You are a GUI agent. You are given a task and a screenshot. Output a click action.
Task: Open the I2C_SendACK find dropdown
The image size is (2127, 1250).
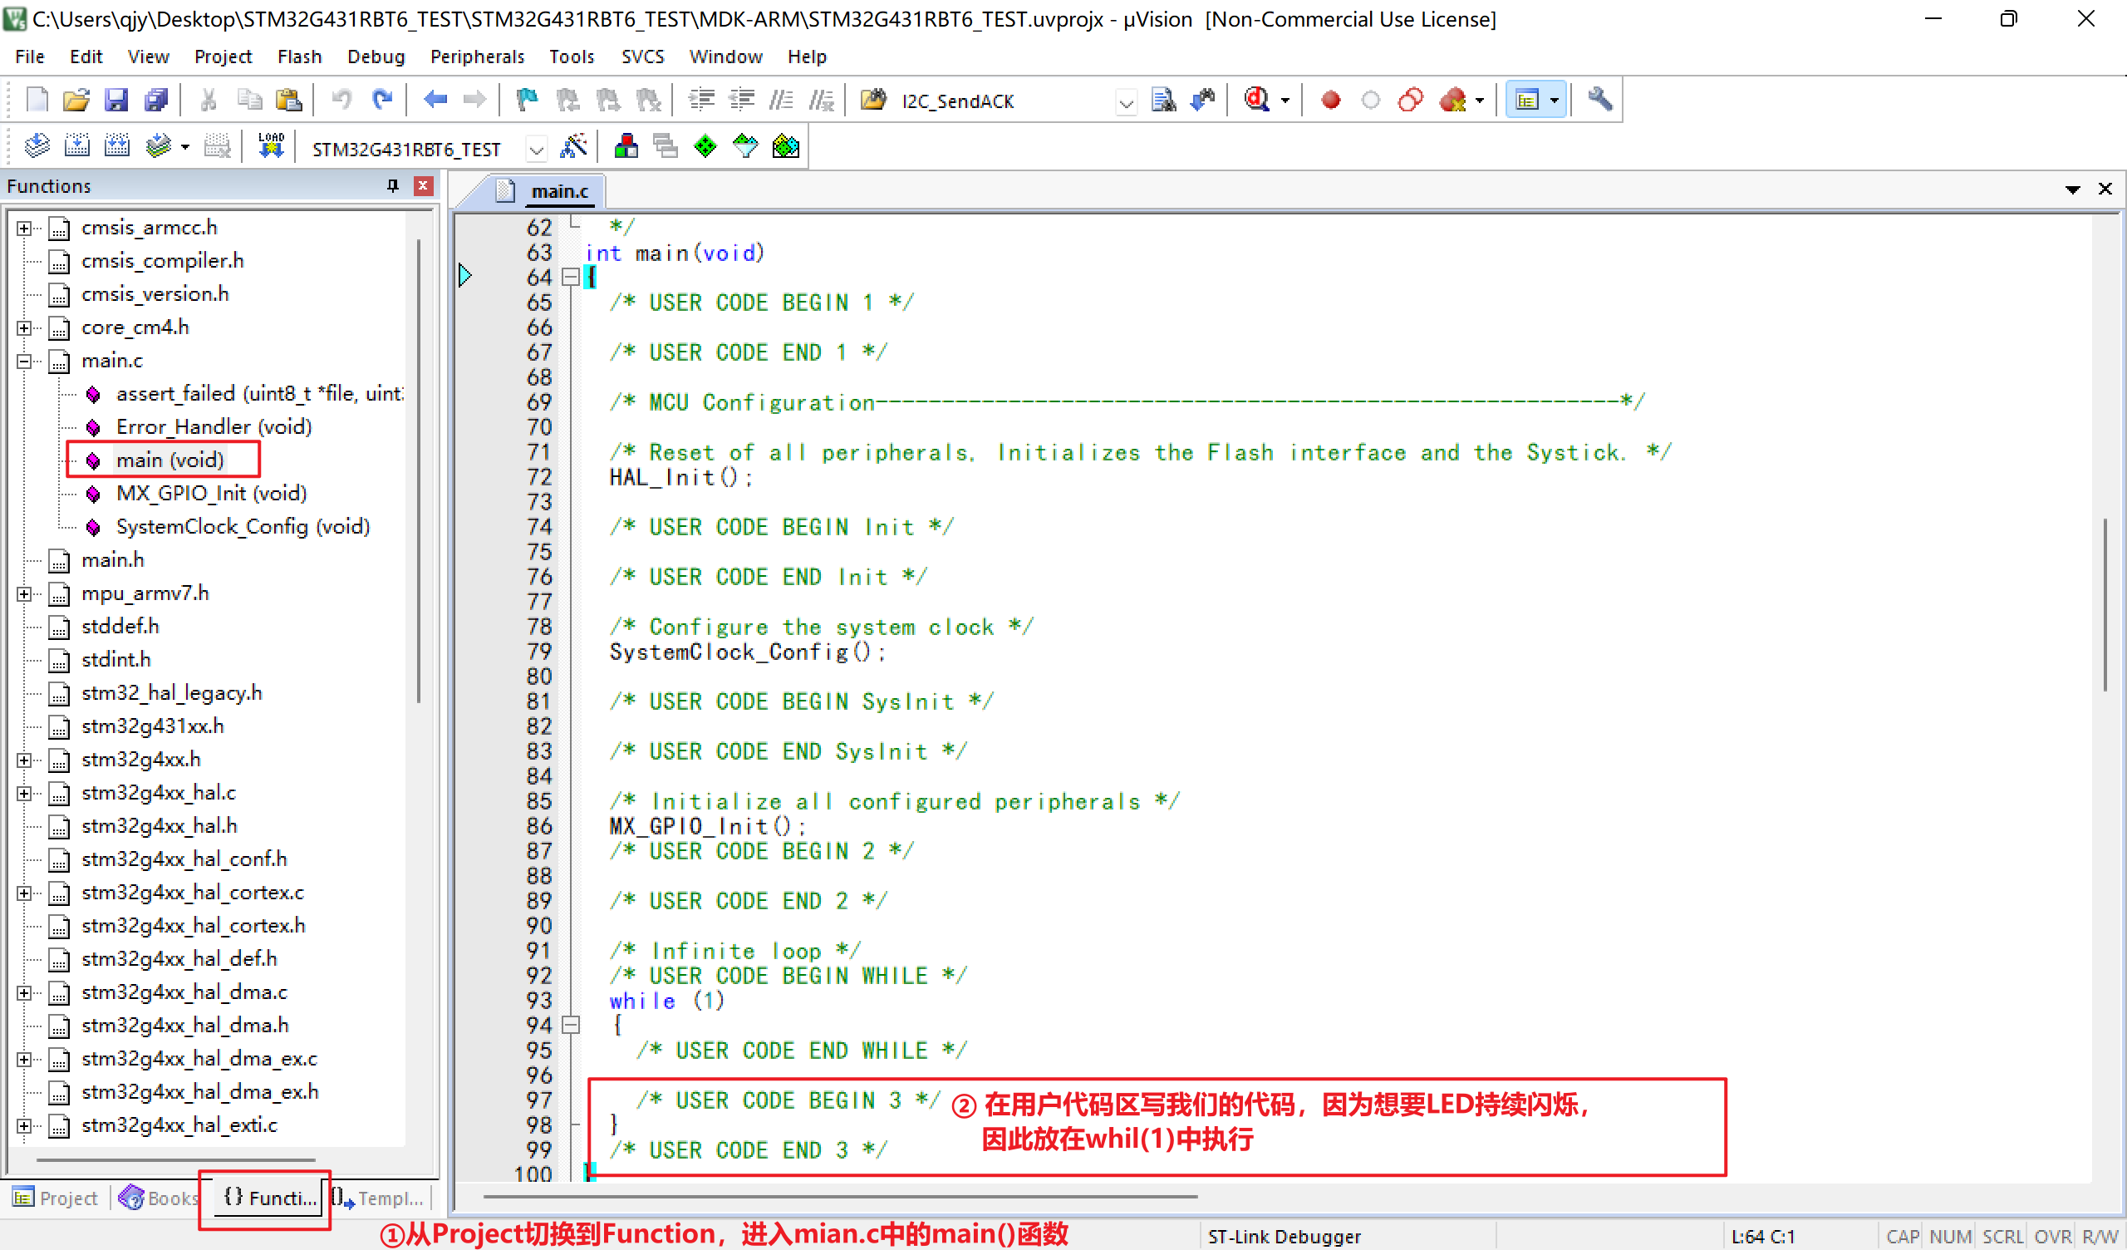[1126, 102]
